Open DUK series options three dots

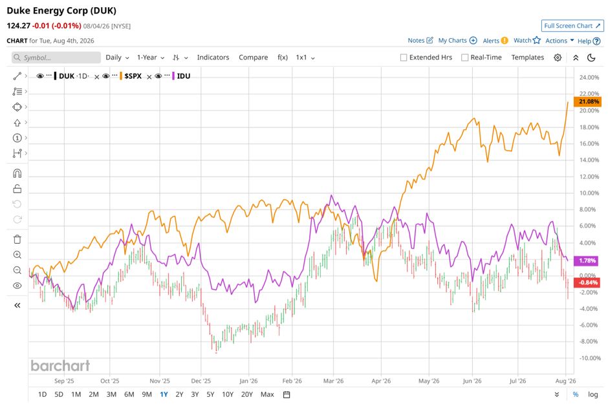[49, 75]
